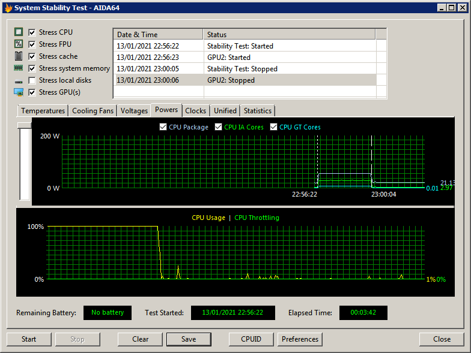Select the 'Stability Test: Stopped' log row
The width and height of the screenshot is (471, 353).
coord(245,68)
